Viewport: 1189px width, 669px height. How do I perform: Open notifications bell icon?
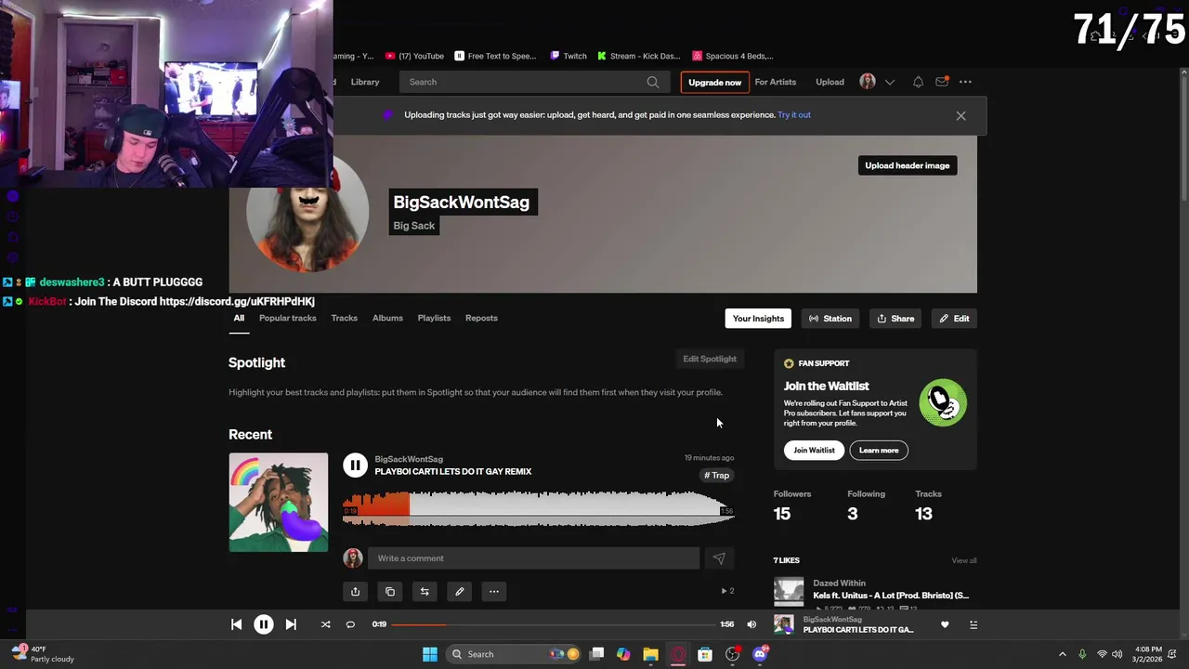pyautogui.click(x=918, y=82)
